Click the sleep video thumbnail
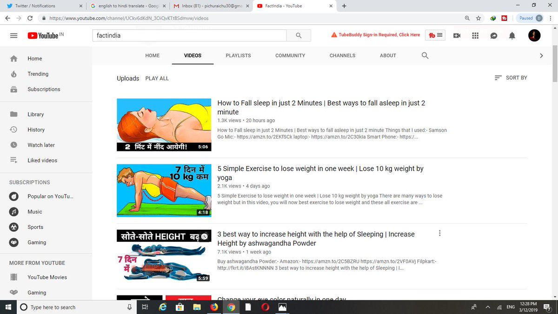The width and height of the screenshot is (558, 314). tap(165, 125)
